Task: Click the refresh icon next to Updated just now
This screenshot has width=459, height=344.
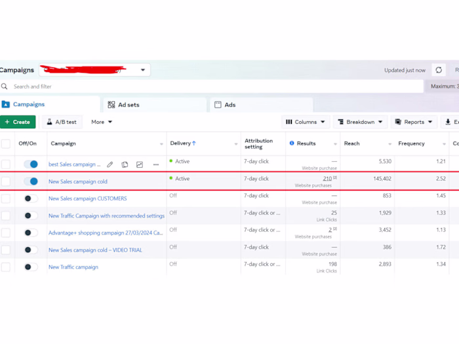Action: point(439,70)
